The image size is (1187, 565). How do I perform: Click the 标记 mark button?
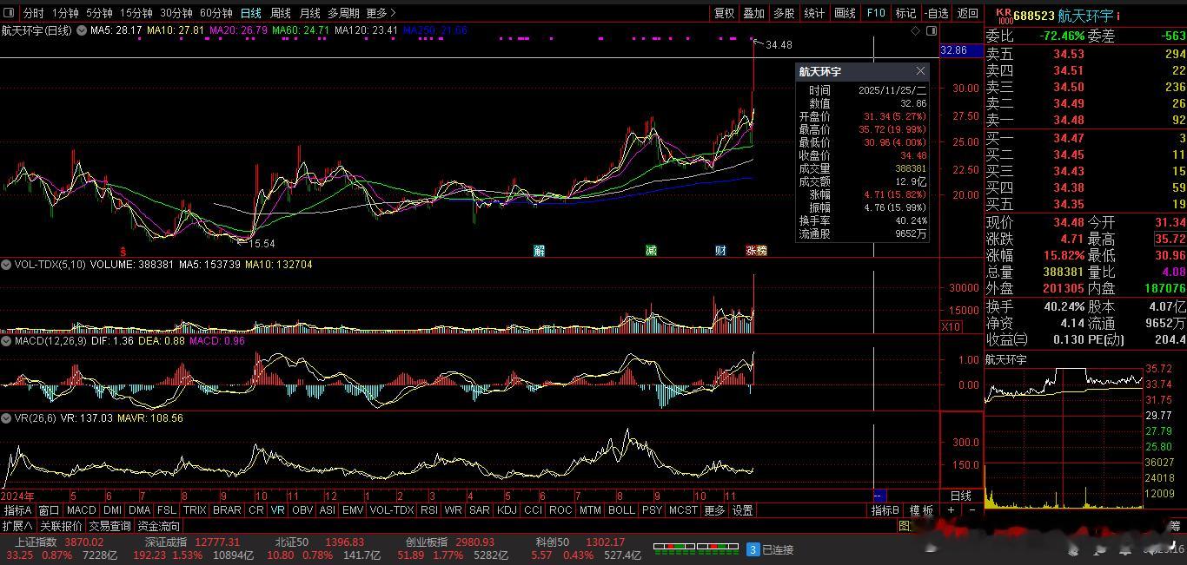point(905,13)
